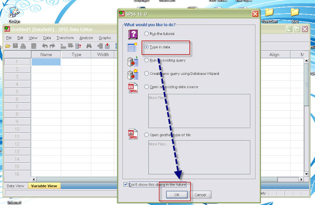This screenshot has height=205, width=315.
Task: Switch to the Variable View tab
Action: pos(44,186)
